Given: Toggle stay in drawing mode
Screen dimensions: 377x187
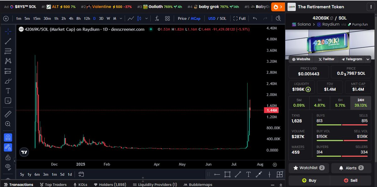Looking at the screenshot, I should click(x=8, y=147).
